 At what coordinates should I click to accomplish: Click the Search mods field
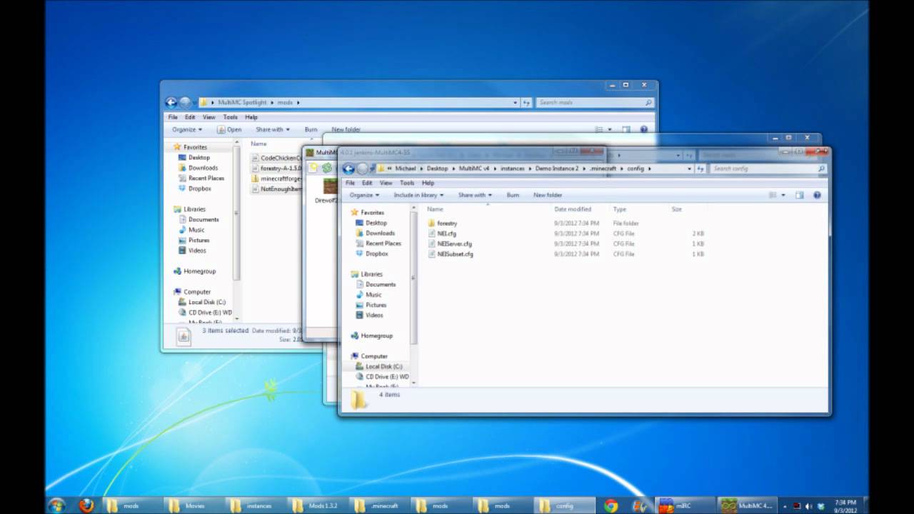594,102
